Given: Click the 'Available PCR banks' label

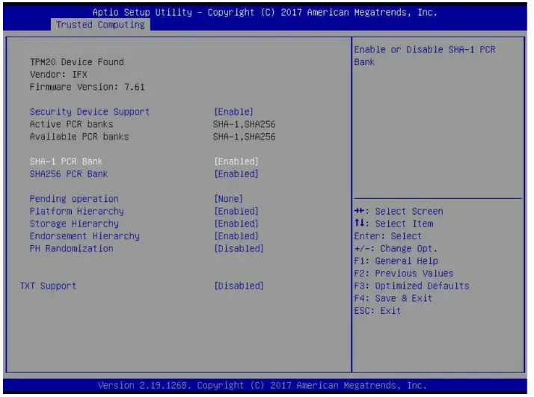Looking at the screenshot, I should coord(79,137).
